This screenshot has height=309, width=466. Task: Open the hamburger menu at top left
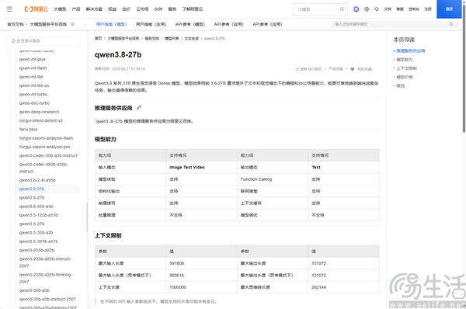click(9, 9)
